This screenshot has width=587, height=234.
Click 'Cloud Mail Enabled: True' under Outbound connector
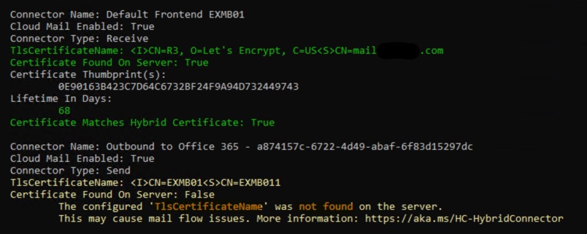pos(82,158)
